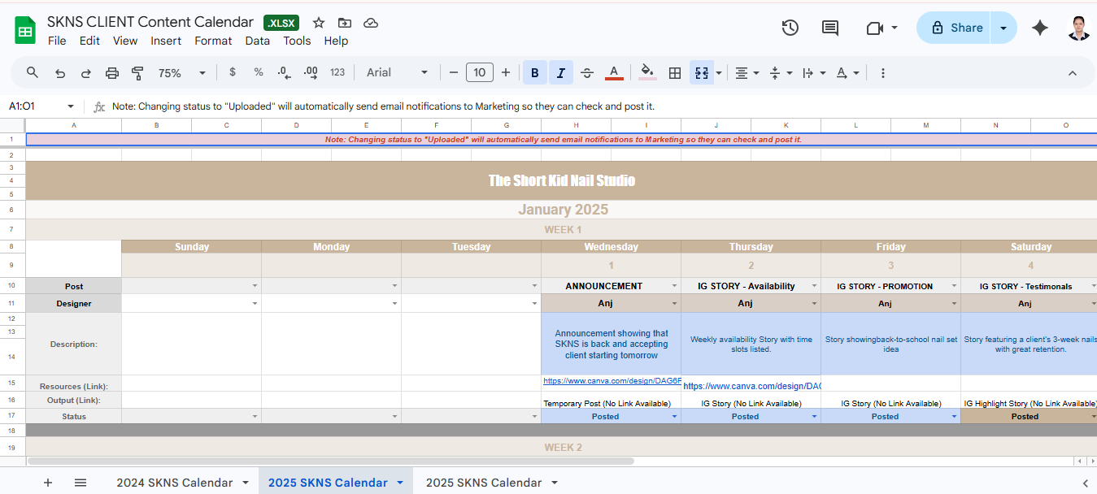The image size is (1097, 494).
Task: Open Wednesday's Canva resource link
Action: tap(610, 380)
